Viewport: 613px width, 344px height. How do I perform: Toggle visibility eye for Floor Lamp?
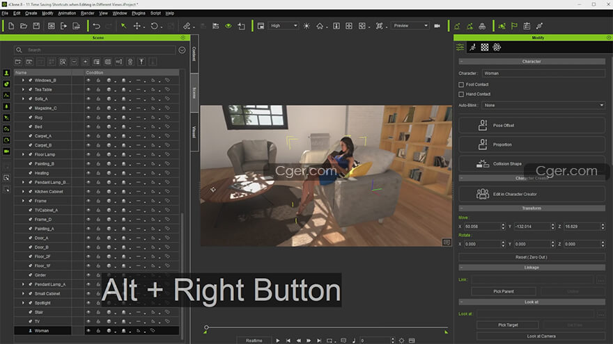[88, 154]
